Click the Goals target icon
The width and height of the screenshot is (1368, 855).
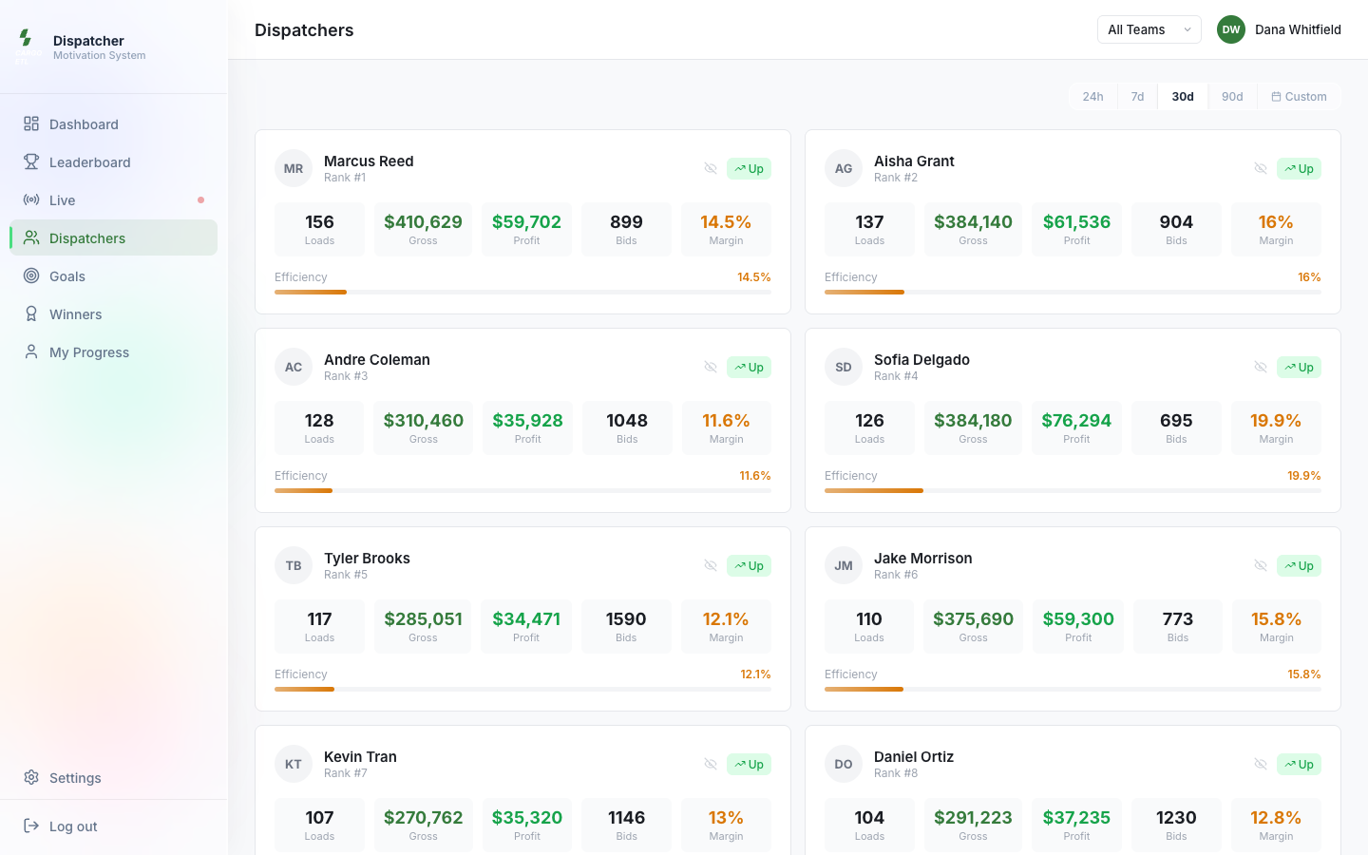[31, 275]
